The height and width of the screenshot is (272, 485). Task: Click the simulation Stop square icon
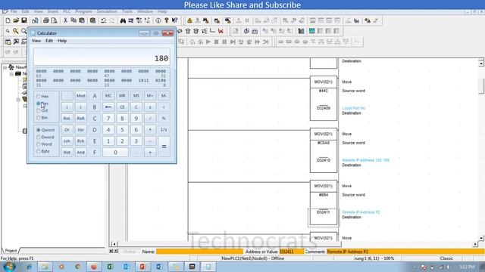[x=216, y=42]
